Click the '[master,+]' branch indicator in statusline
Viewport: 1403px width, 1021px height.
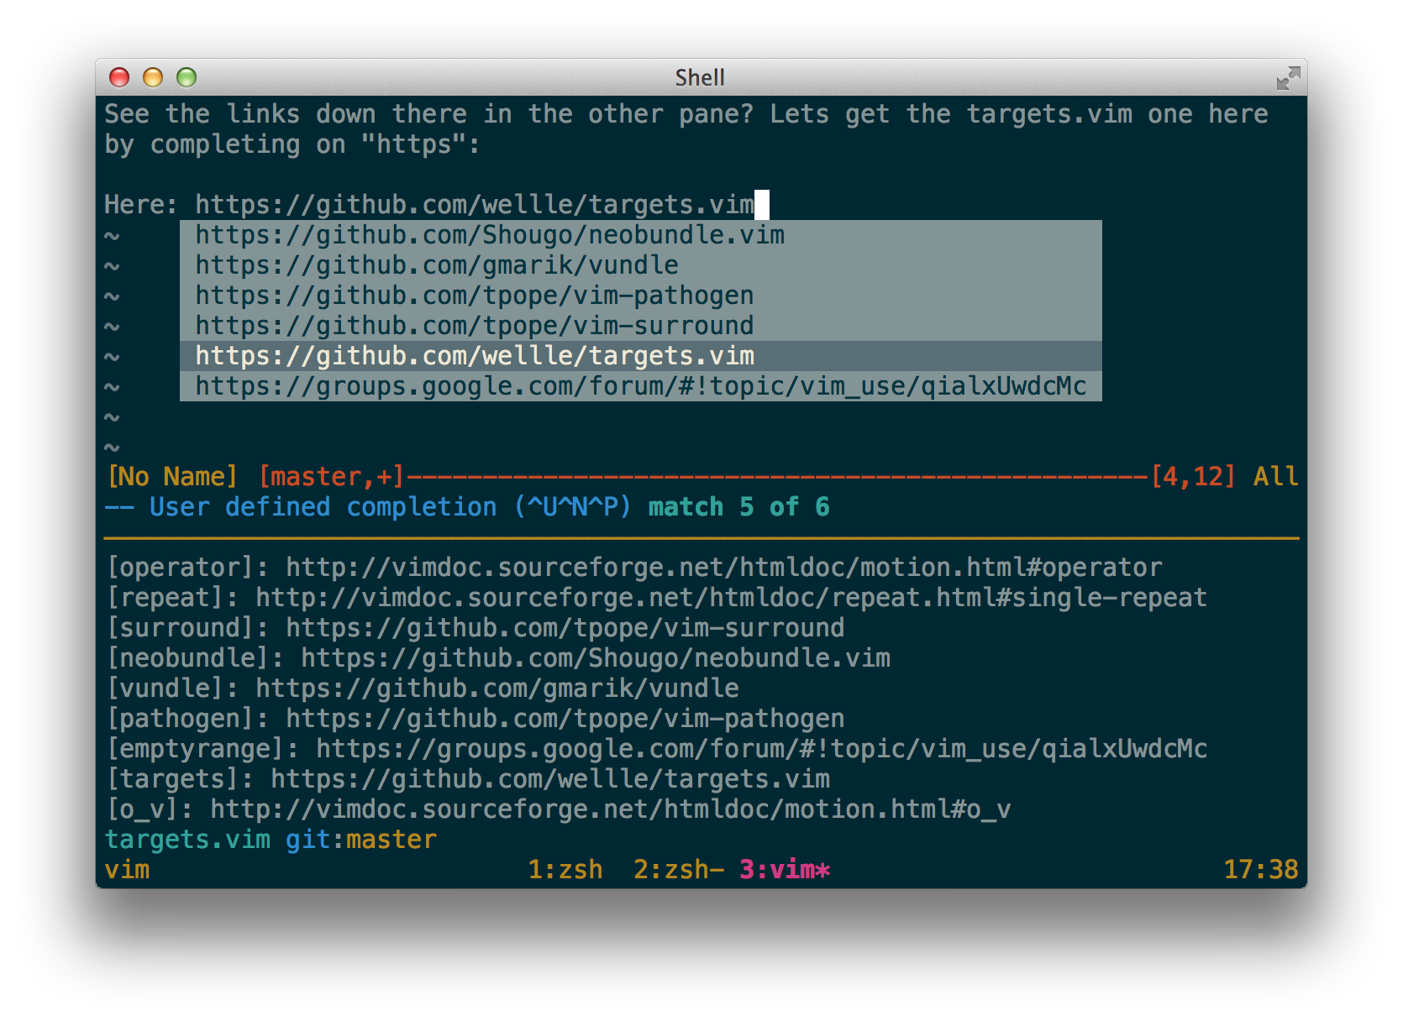pyautogui.click(x=331, y=477)
